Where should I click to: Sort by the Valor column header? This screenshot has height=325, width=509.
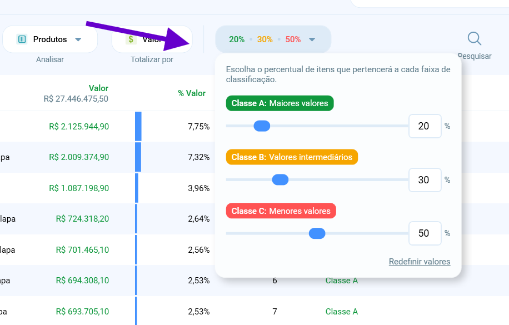(x=98, y=88)
